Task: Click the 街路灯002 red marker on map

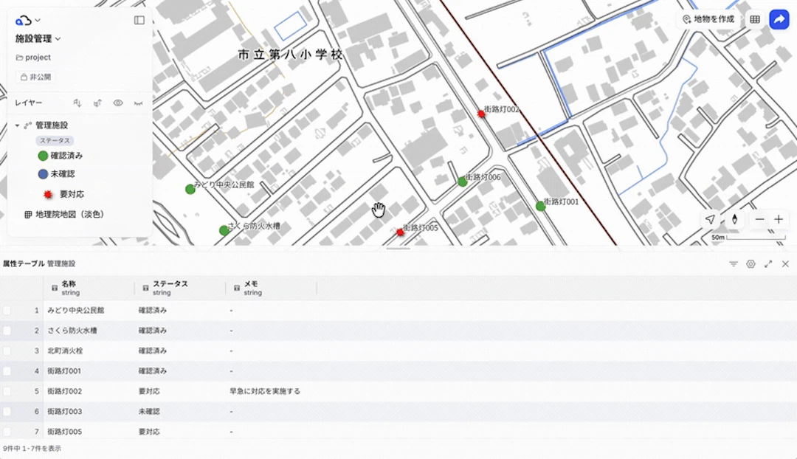Action: click(x=481, y=114)
